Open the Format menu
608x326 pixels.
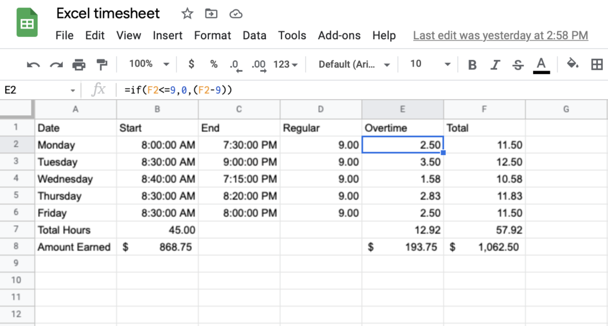click(x=212, y=36)
